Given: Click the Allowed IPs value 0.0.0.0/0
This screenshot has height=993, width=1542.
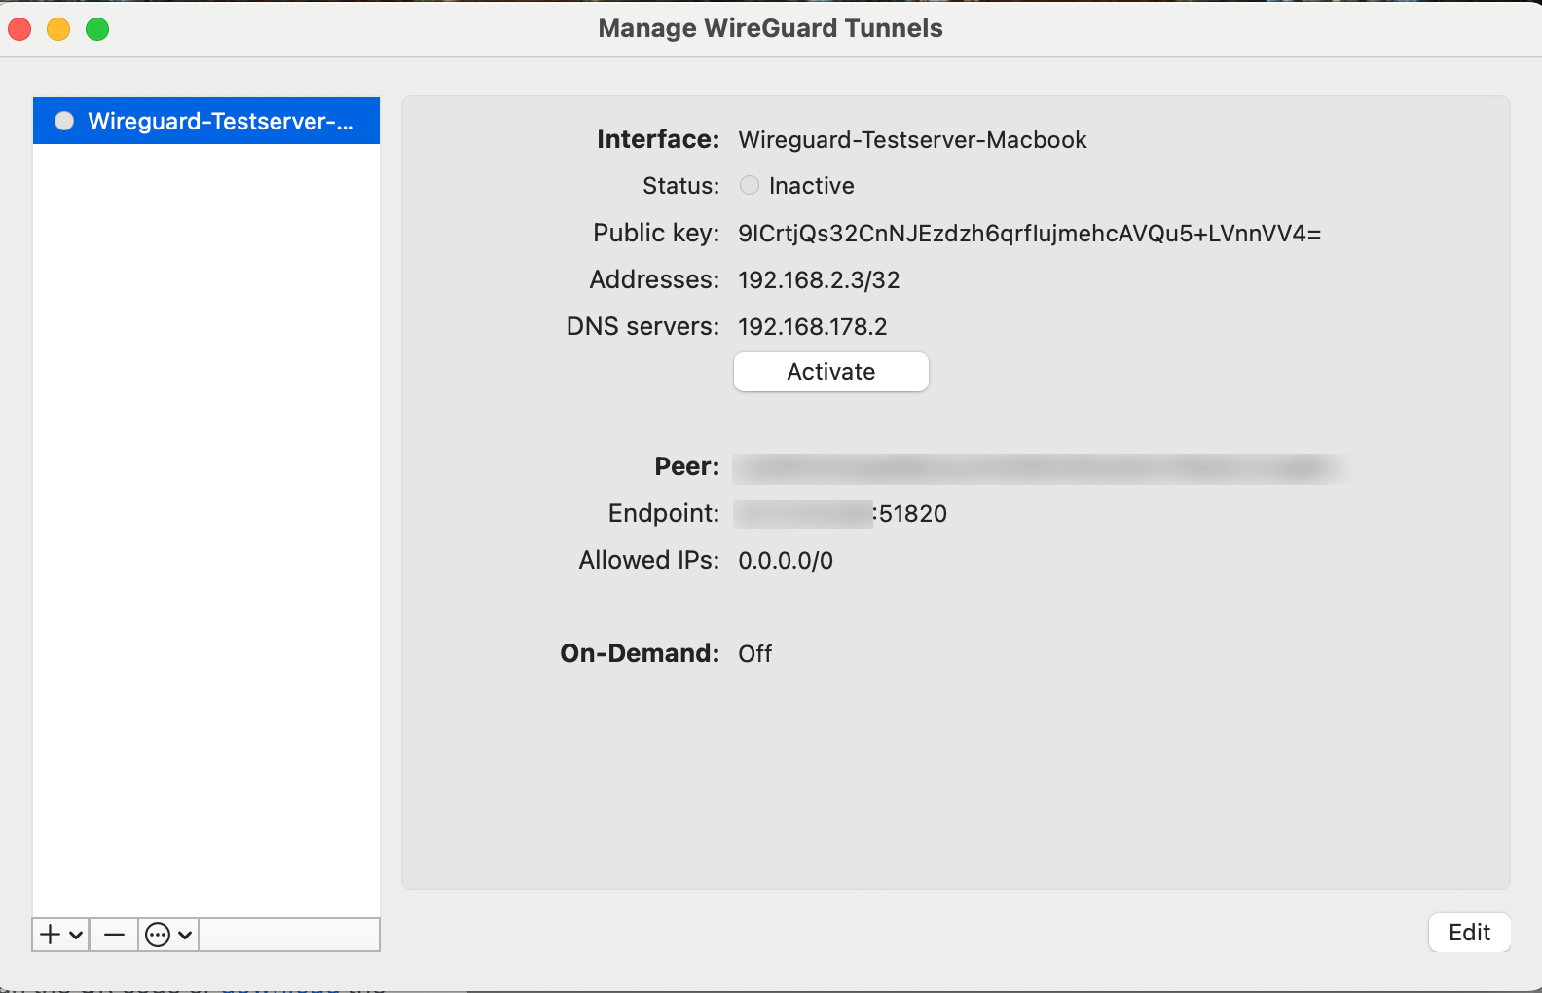Looking at the screenshot, I should (785, 561).
